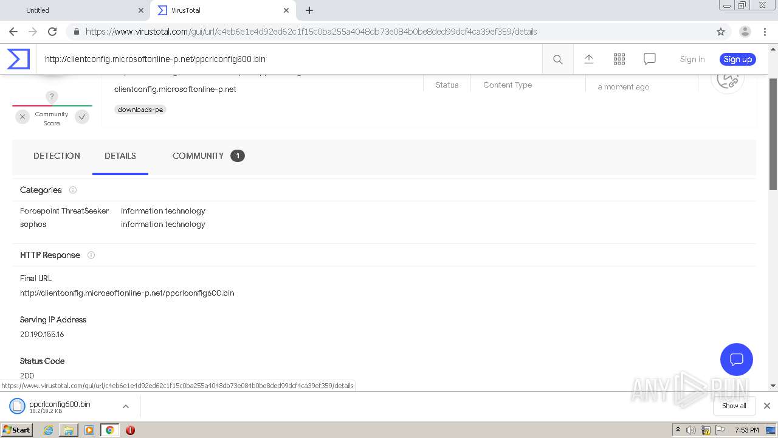Screen dimensions: 778x438
Task: Open a new browser tab
Action: [x=309, y=10]
